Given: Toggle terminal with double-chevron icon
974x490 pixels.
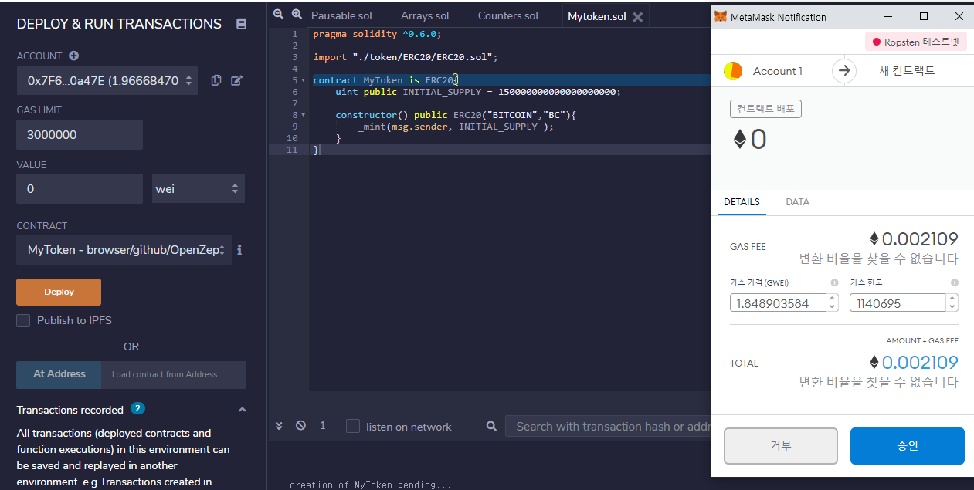Looking at the screenshot, I should tap(280, 426).
